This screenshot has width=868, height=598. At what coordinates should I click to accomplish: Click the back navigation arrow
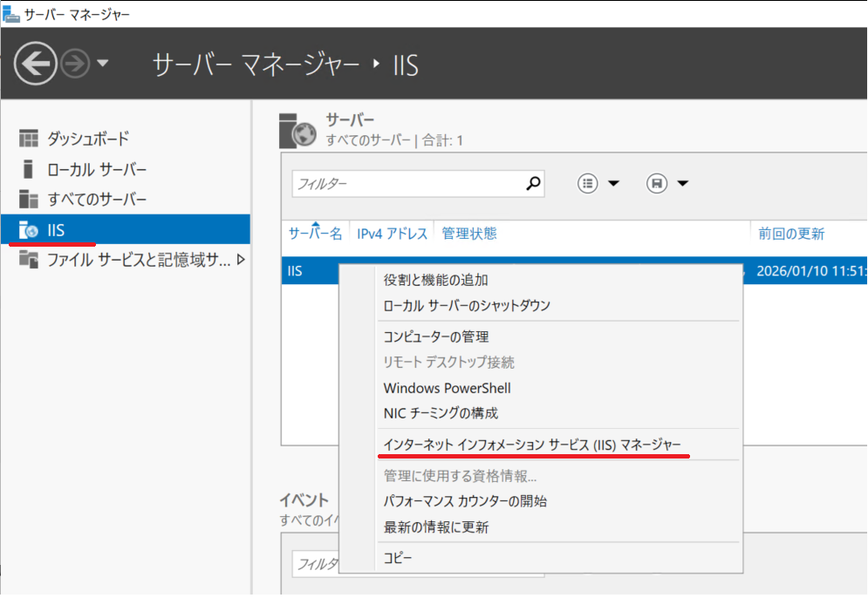click(36, 64)
